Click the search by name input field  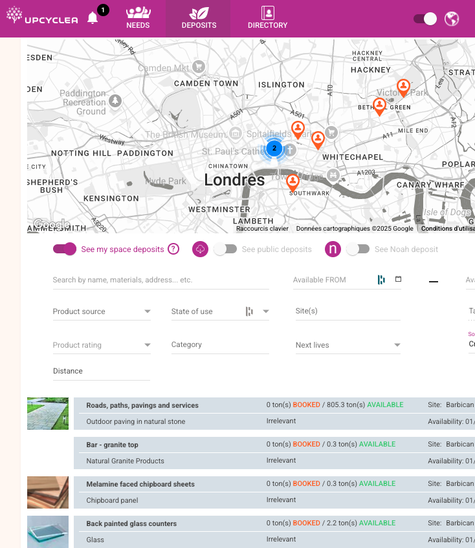point(160,280)
